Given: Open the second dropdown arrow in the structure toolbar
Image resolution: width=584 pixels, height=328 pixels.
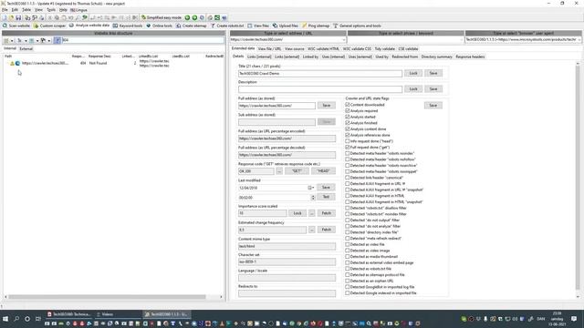Looking at the screenshot, I should (26, 40).
